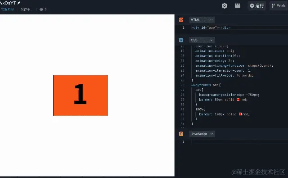The image size is (288, 178).
Task: Click the eye views counter icon
Action: click(41, 9)
